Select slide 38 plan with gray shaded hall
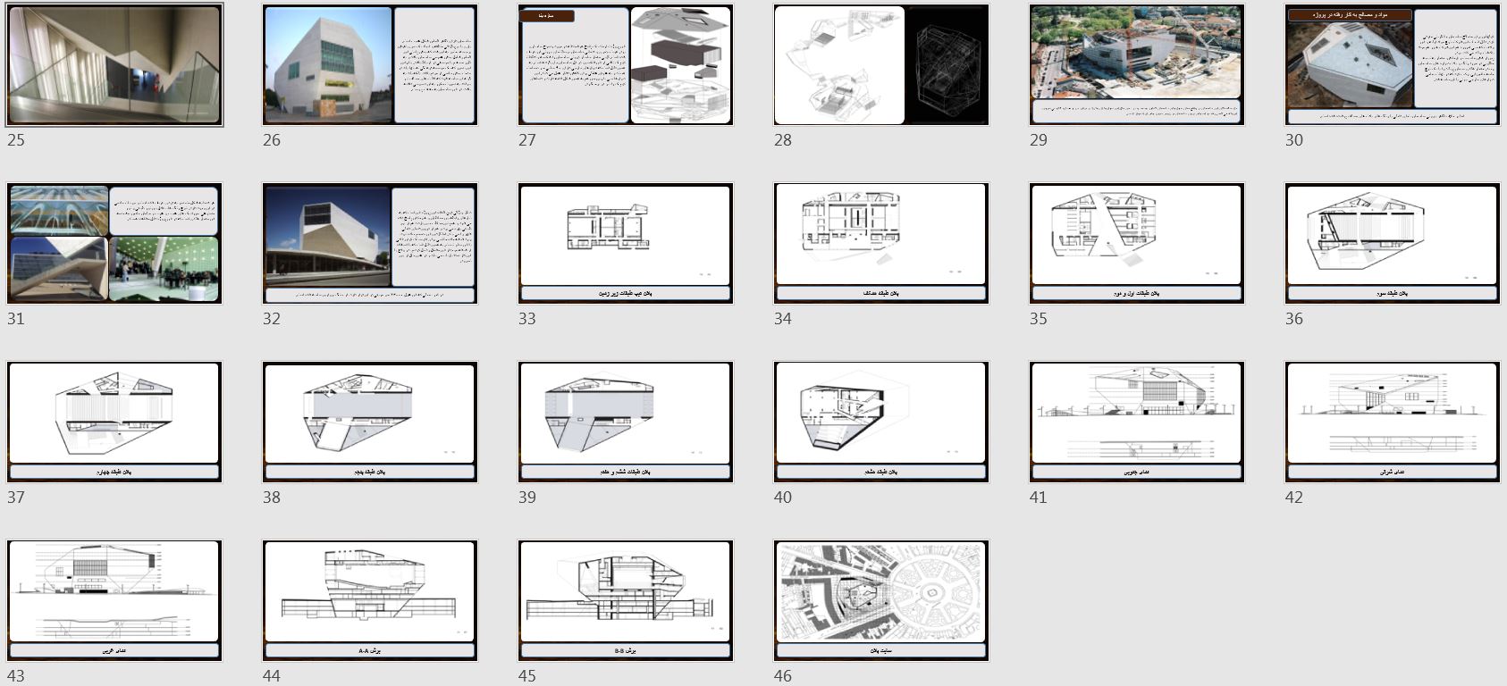The image size is (1507, 686). (370, 422)
